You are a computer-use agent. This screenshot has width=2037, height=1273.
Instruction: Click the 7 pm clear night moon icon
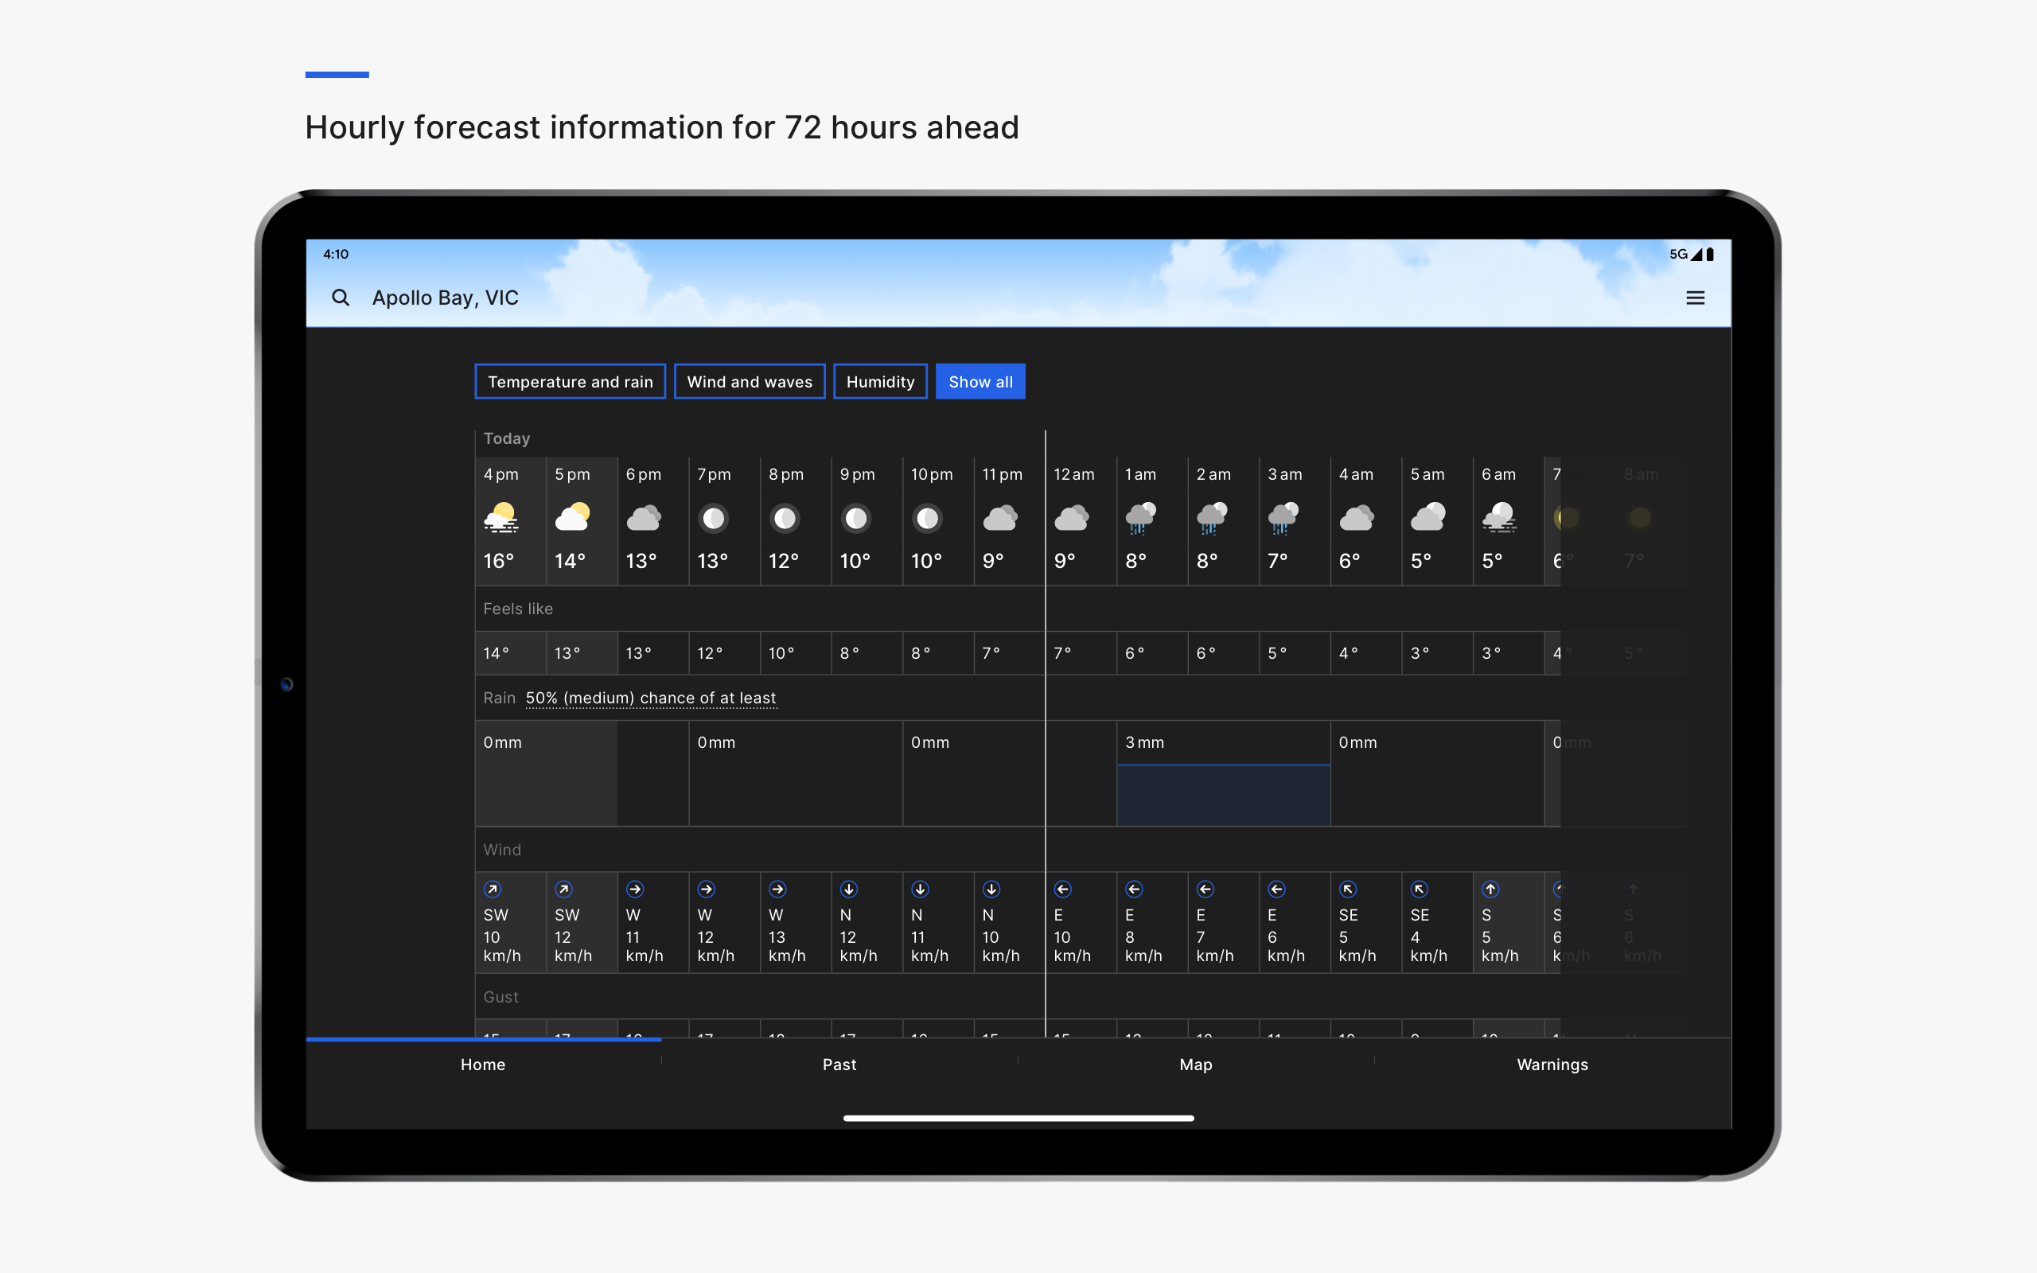click(x=713, y=518)
